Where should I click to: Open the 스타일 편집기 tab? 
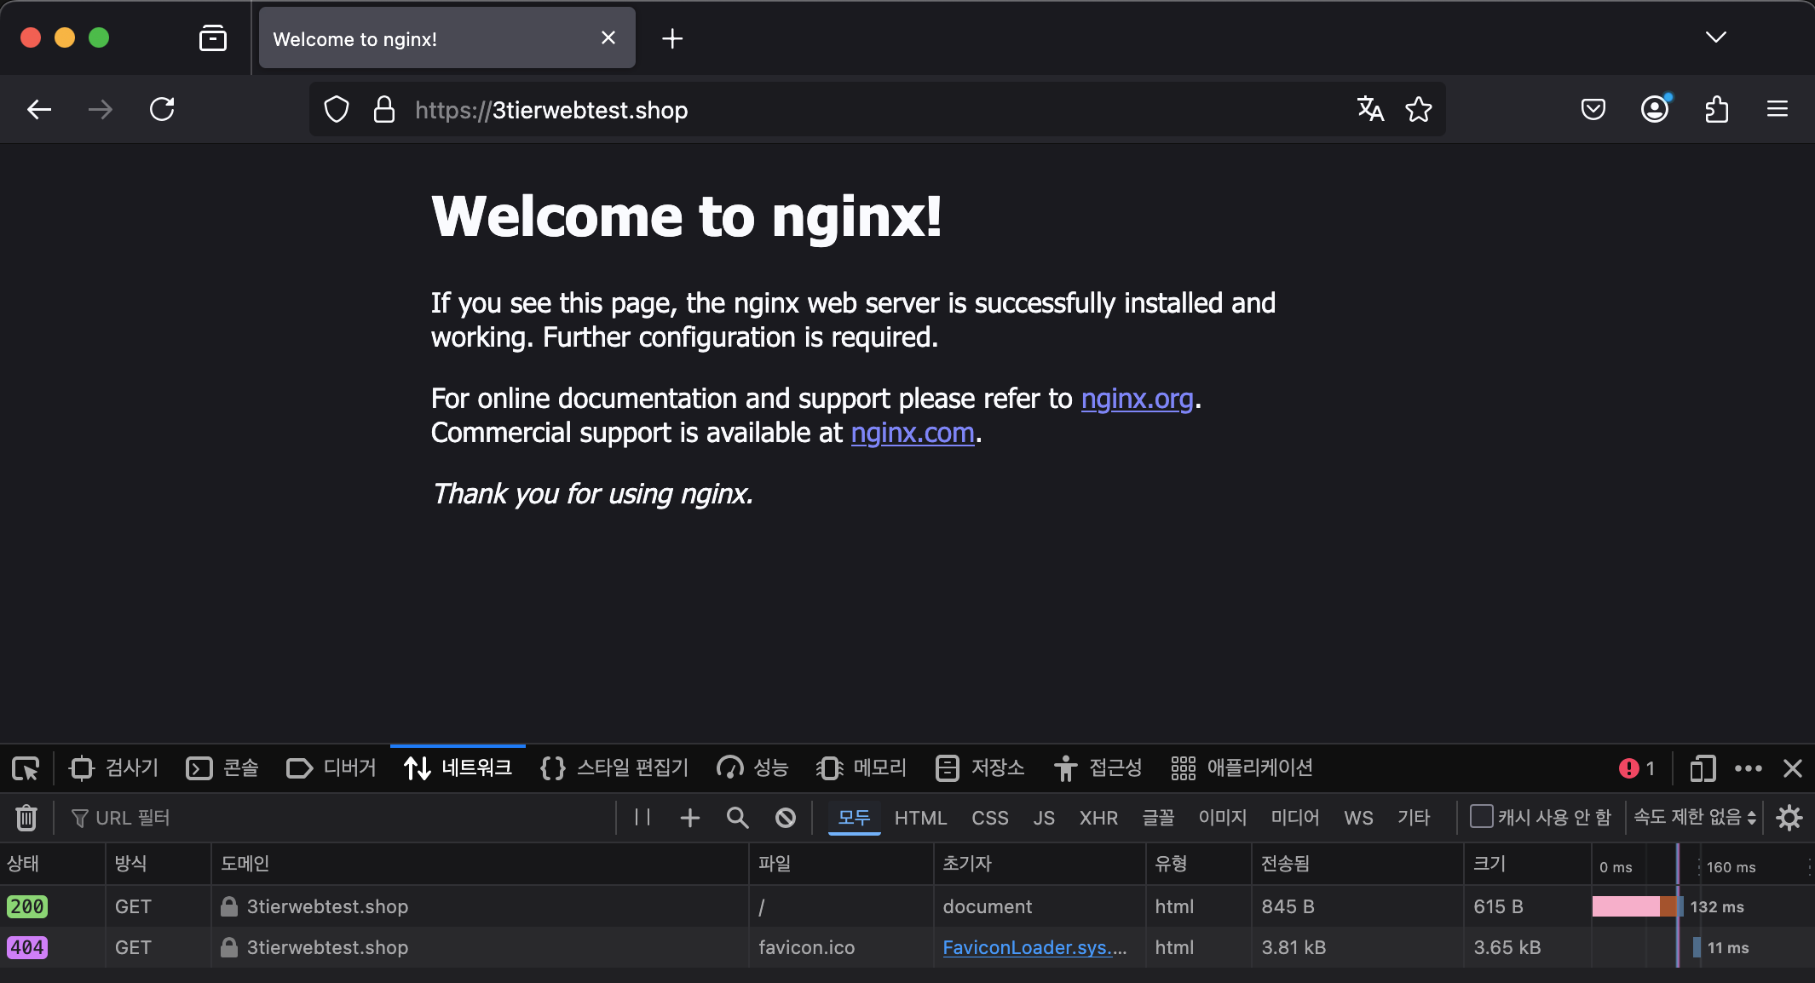[x=614, y=768]
